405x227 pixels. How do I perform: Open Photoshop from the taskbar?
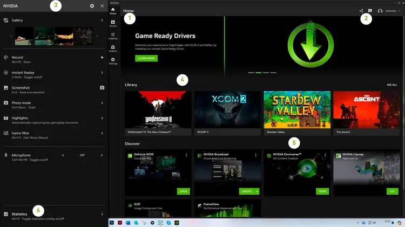click(112, 223)
